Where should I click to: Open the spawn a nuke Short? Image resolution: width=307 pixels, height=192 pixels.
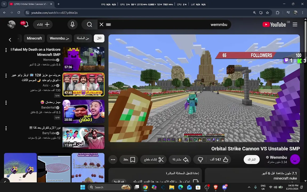54,168
